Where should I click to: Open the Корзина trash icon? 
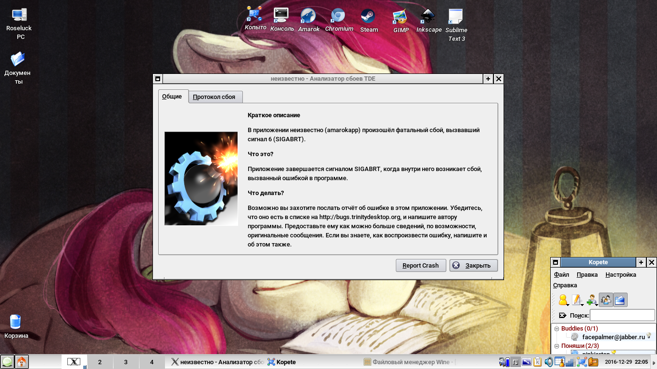coord(16,326)
